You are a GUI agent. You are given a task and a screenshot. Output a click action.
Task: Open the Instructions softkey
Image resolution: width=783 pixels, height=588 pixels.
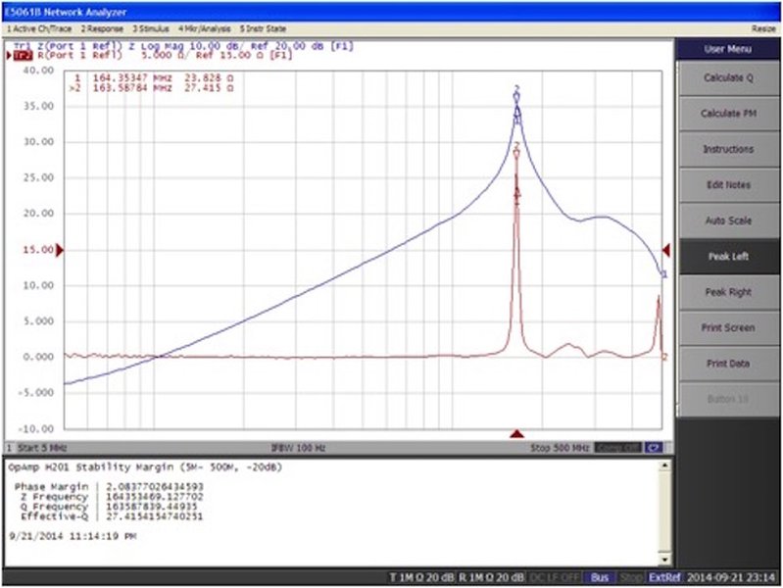pyautogui.click(x=728, y=149)
